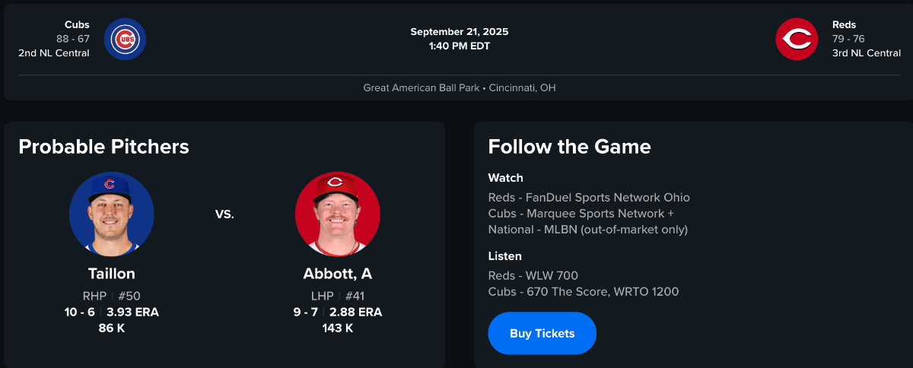The width and height of the screenshot is (913, 368).
Task: Open Taillon's pitcher headshot photo
Action: (112, 214)
